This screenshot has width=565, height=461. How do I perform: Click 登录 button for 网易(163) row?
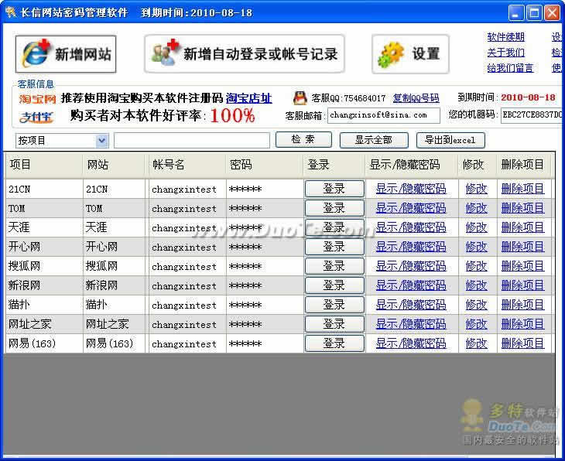pos(334,344)
